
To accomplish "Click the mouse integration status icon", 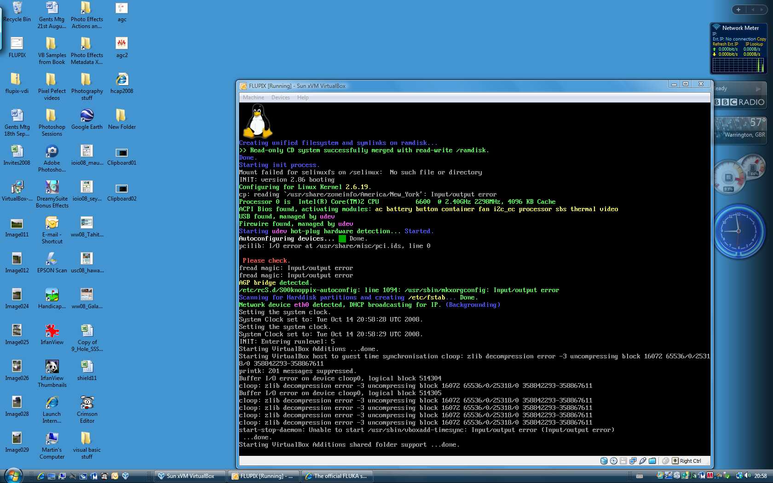I will pyautogui.click(x=665, y=461).
